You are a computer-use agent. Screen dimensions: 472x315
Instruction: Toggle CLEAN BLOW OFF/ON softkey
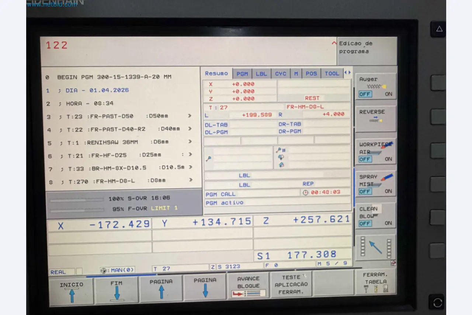click(376, 215)
